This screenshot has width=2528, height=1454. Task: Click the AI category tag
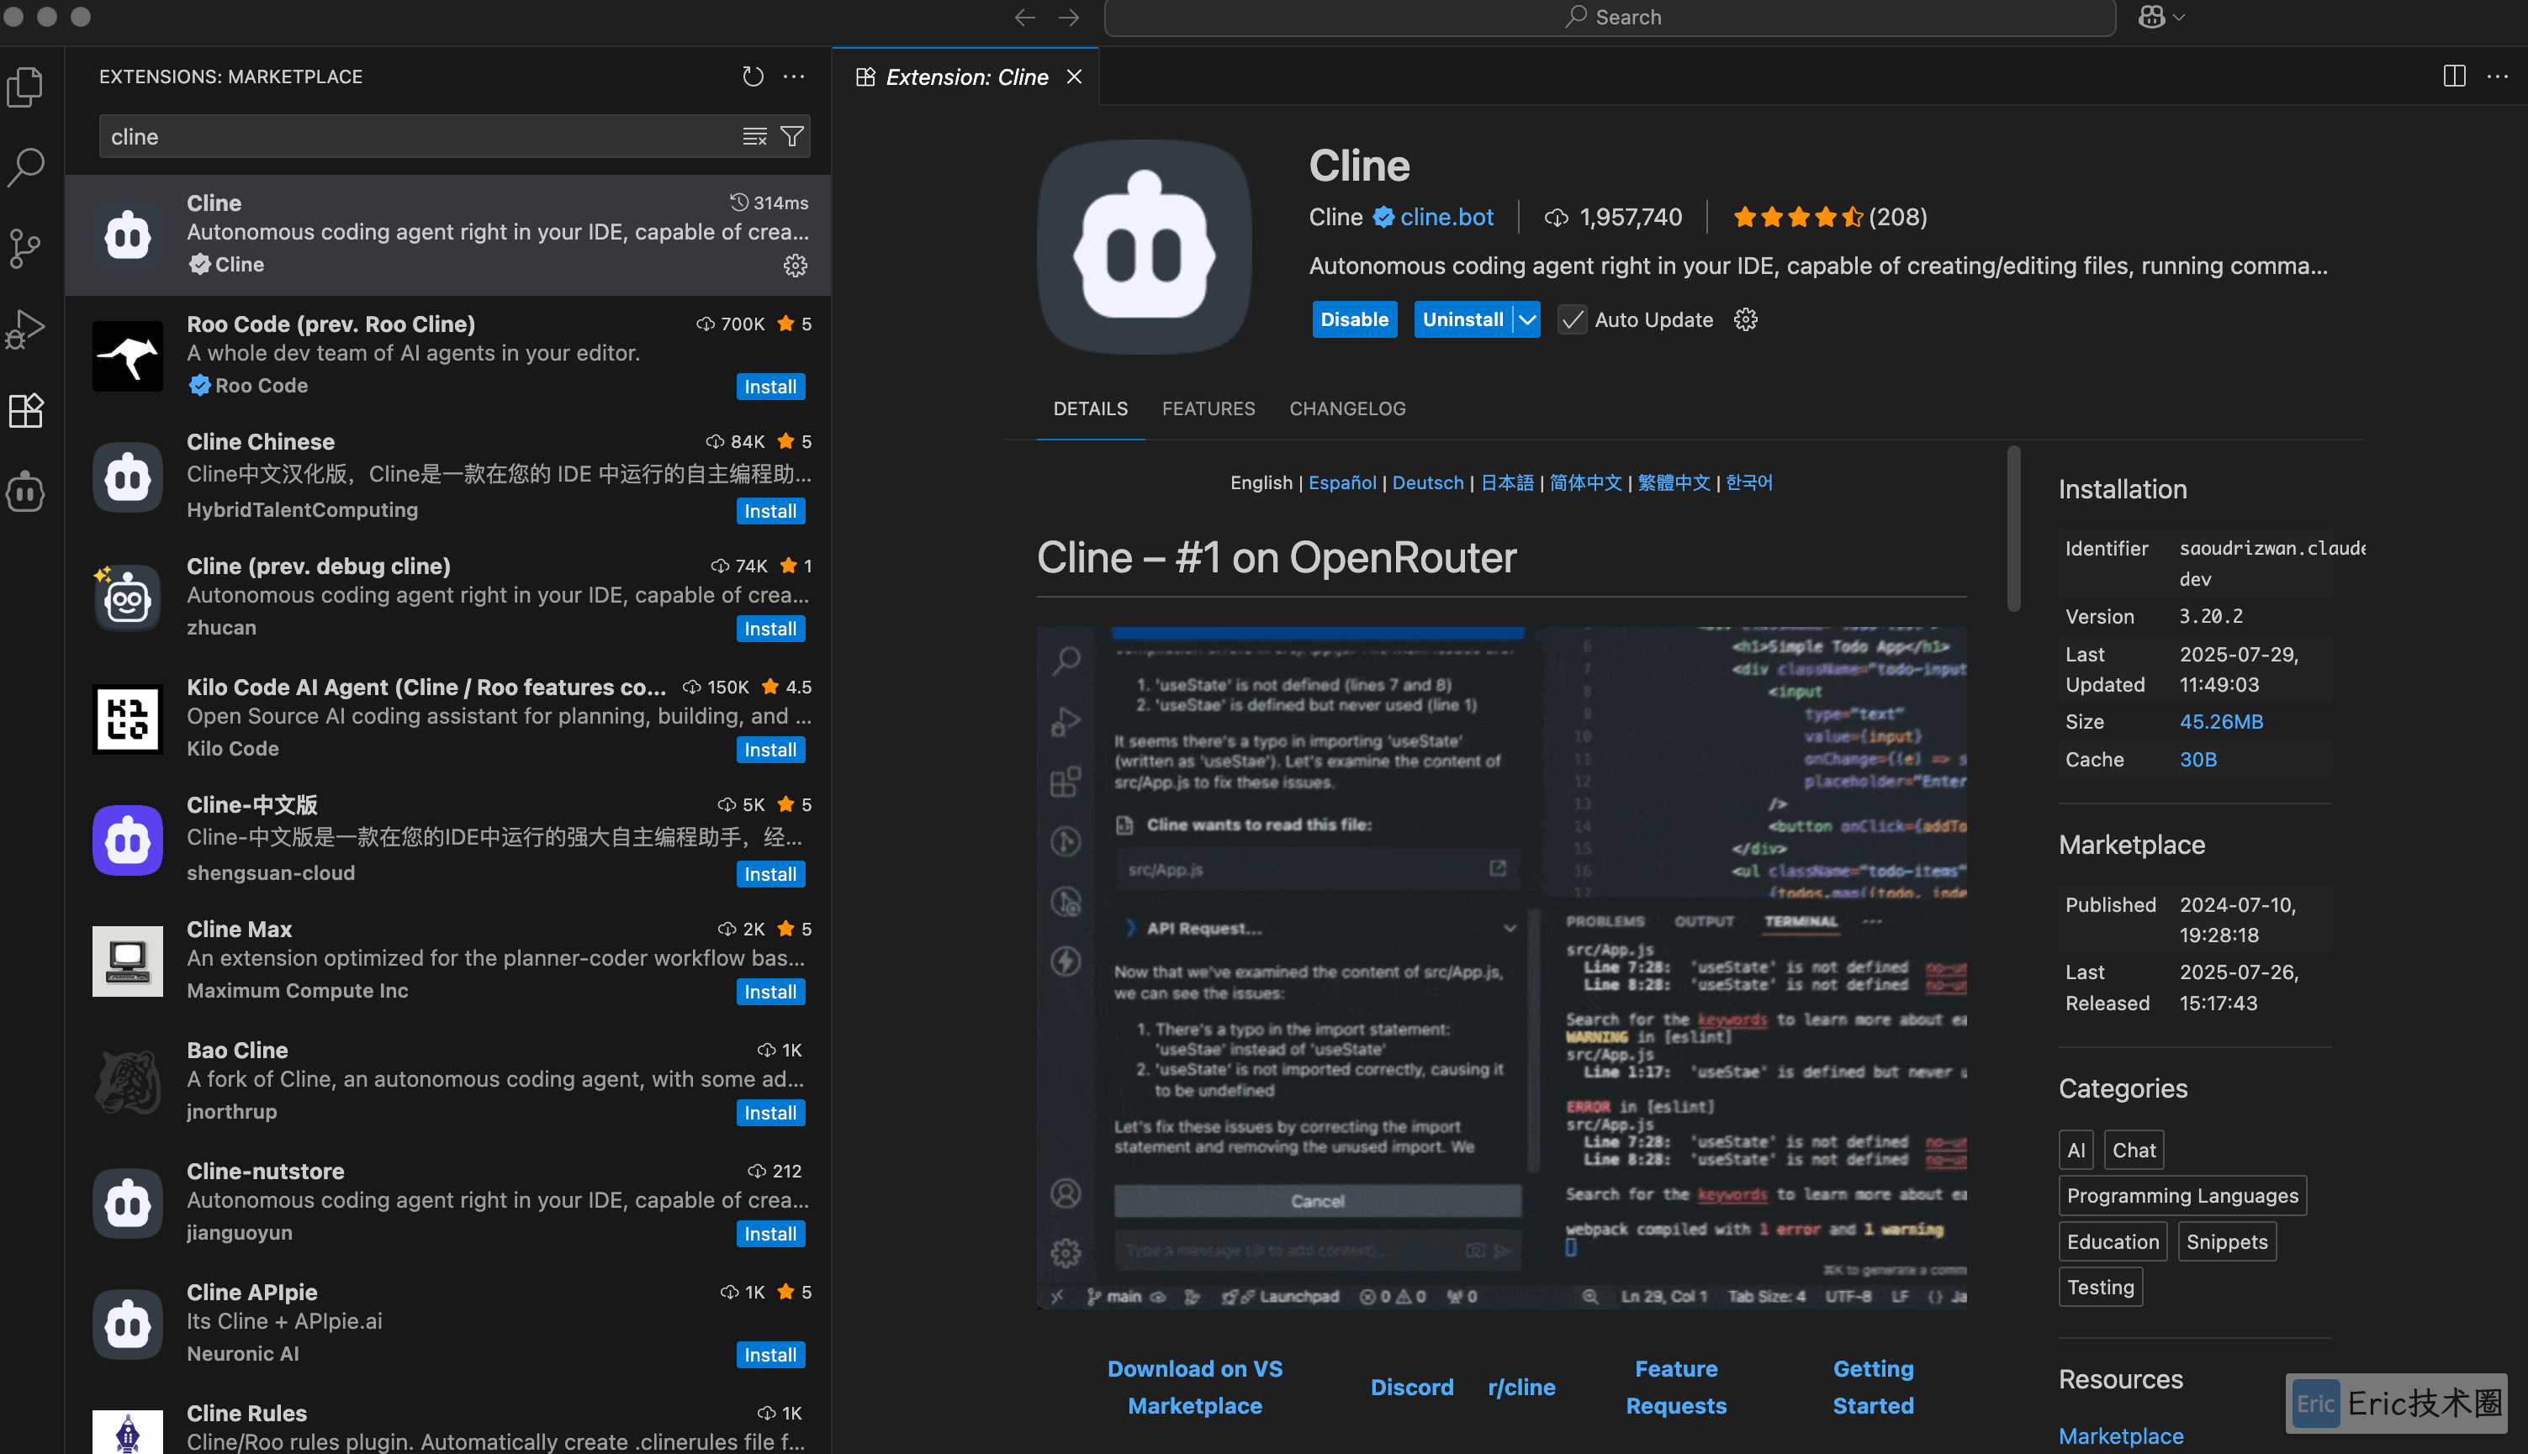(2076, 1150)
